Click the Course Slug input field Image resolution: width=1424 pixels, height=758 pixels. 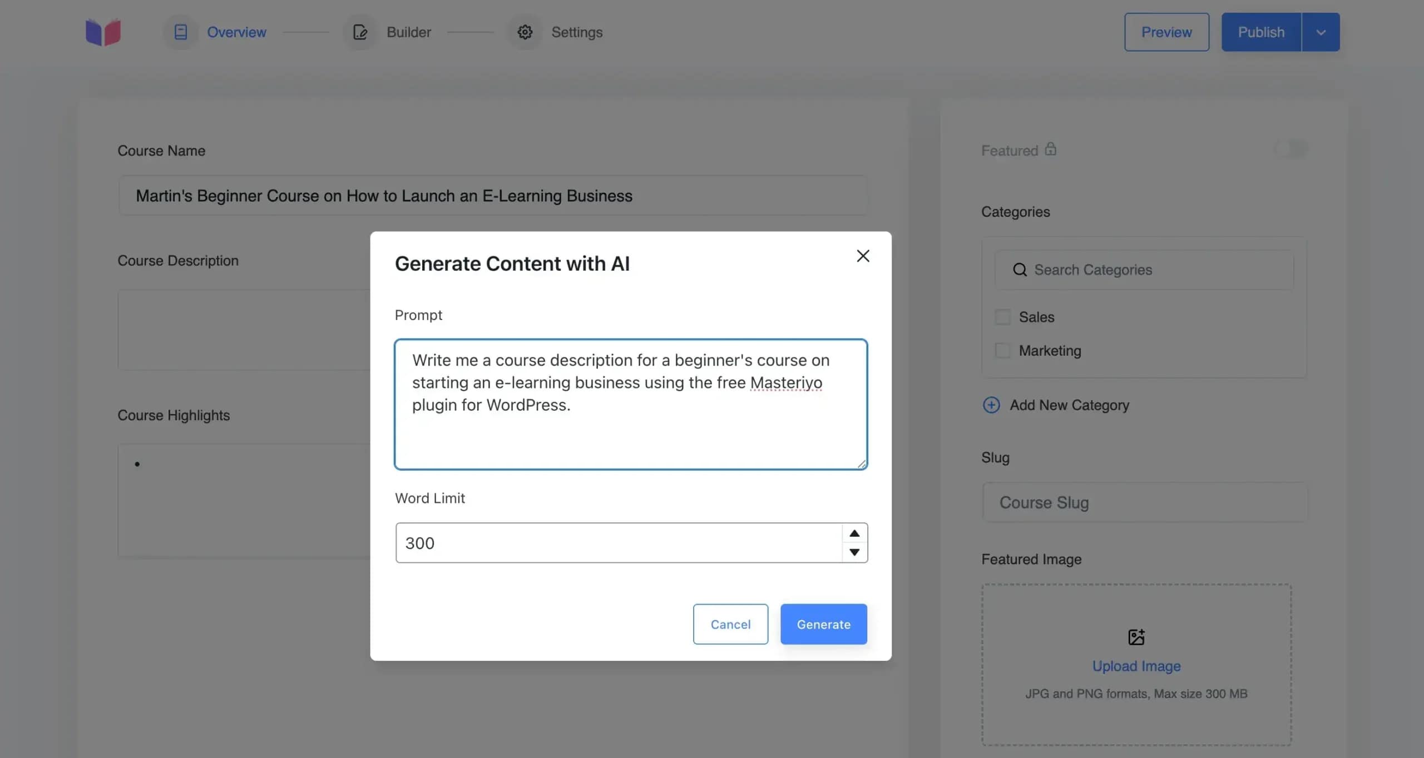click(x=1145, y=502)
